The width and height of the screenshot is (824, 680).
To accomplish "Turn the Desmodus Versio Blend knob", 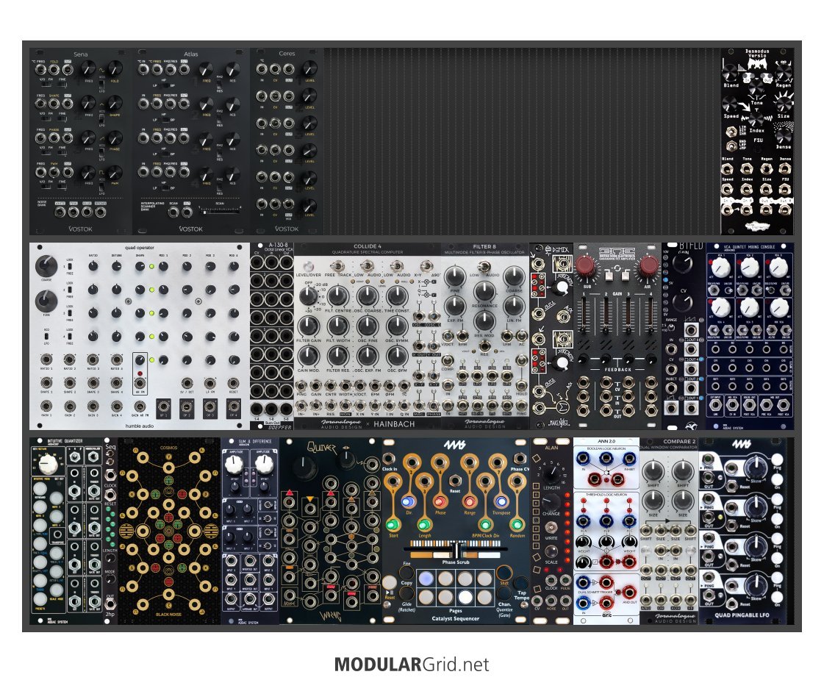I will tap(729, 73).
